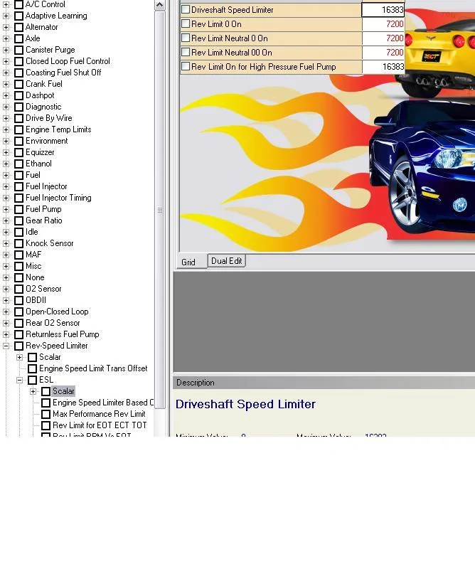Select the Equizzer tree item
This screenshot has height=569, width=475.
40,152
